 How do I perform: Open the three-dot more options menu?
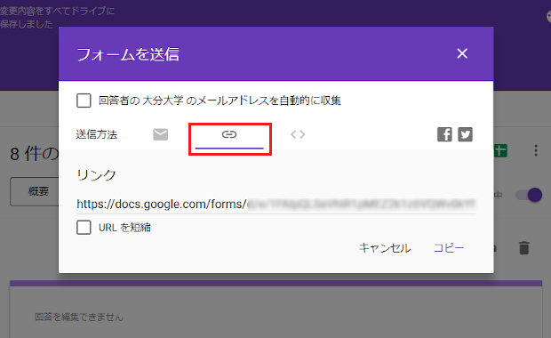536,150
